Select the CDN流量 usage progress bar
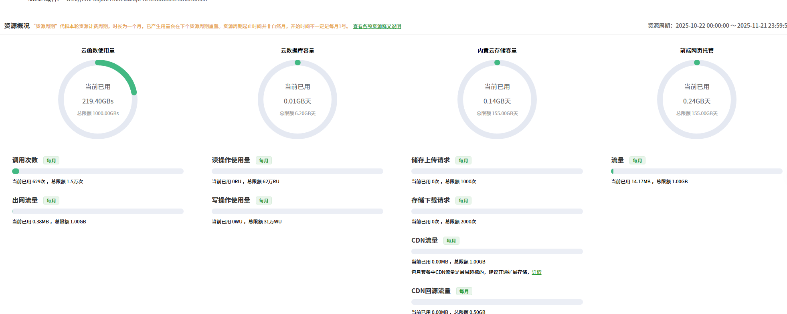The height and width of the screenshot is (314, 787). pyautogui.click(x=497, y=251)
